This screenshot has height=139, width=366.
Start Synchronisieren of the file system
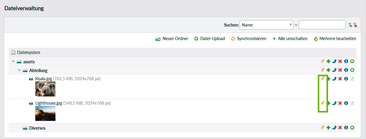click(x=248, y=39)
